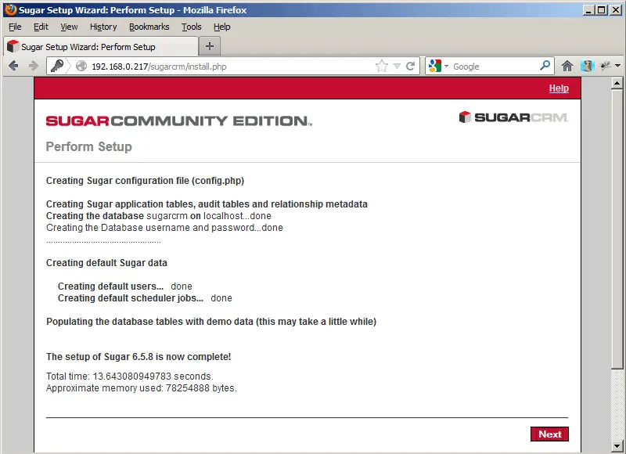Click 'Creating Sugar application tables' heading line

(207, 204)
